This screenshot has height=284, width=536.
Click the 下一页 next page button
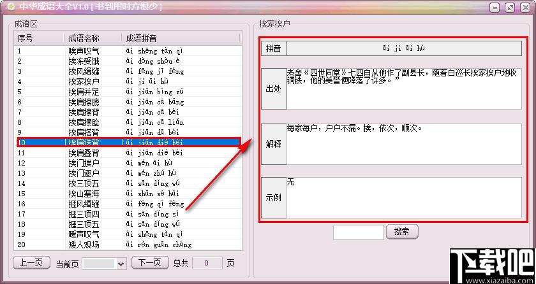pyautogui.click(x=150, y=262)
